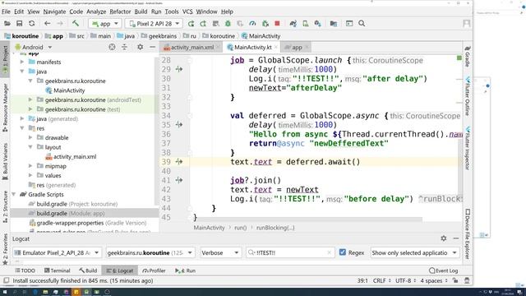Image resolution: width=526 pixels, height=296 pixels.
Task: Debug app using the bug icon
Action: pyautogui.click(x=228, y=24)
